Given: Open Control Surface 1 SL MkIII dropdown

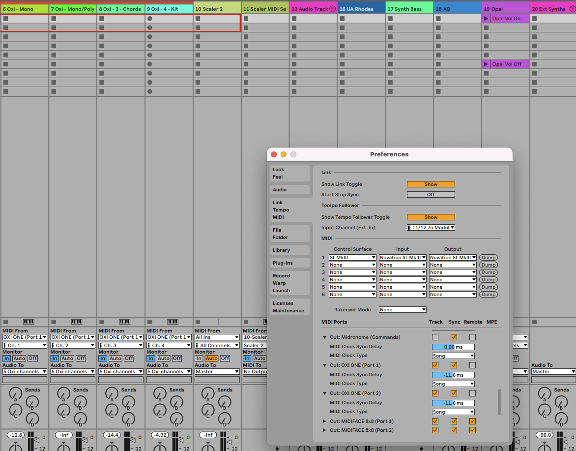Looking at the screenshot, I should pos(352,258).
